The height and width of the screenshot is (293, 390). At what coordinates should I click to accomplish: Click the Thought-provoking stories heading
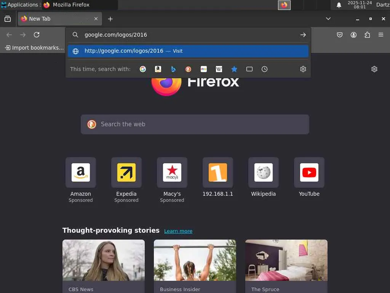point(111,230)
